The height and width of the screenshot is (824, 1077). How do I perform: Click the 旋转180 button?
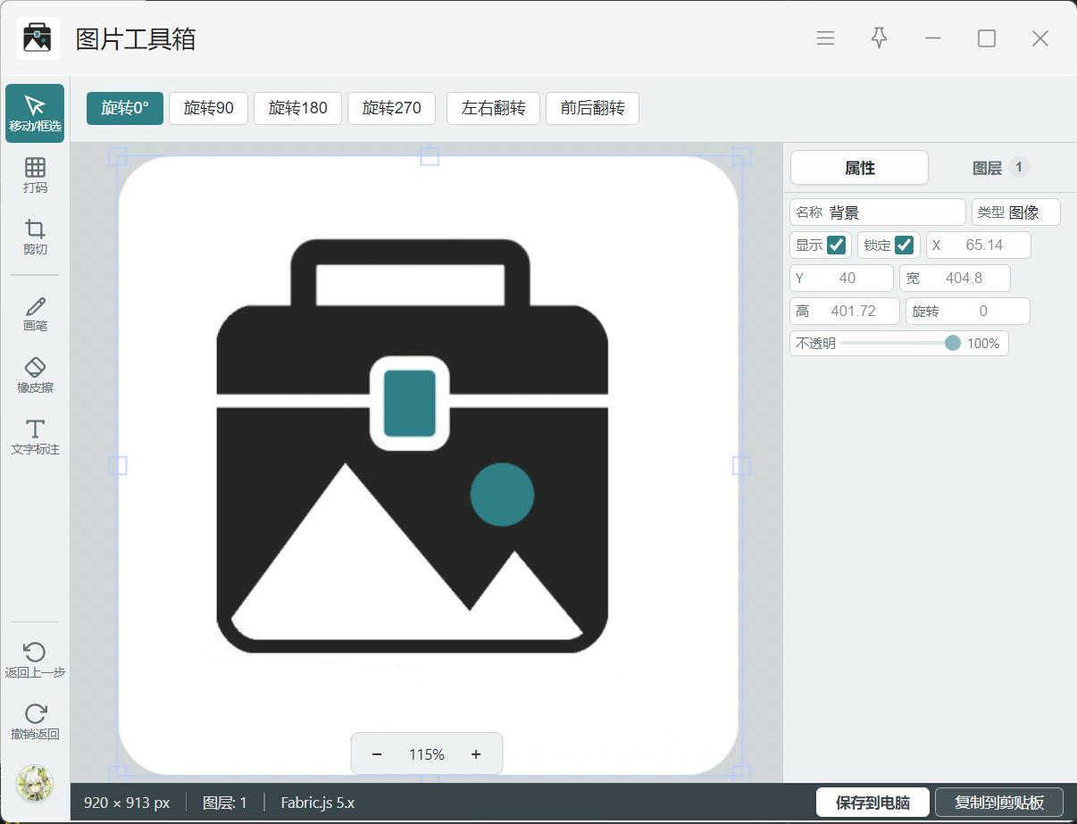click(x=298, y=108)
